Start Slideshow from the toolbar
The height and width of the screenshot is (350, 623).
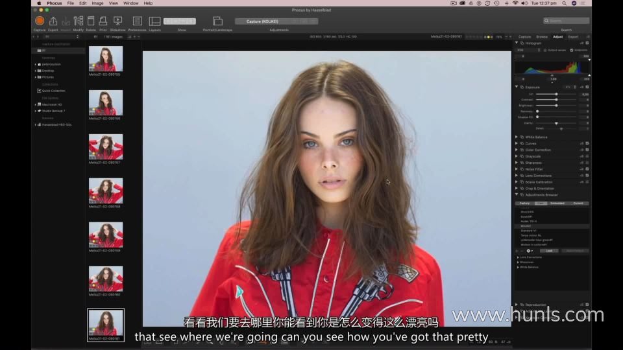point(117,21)
